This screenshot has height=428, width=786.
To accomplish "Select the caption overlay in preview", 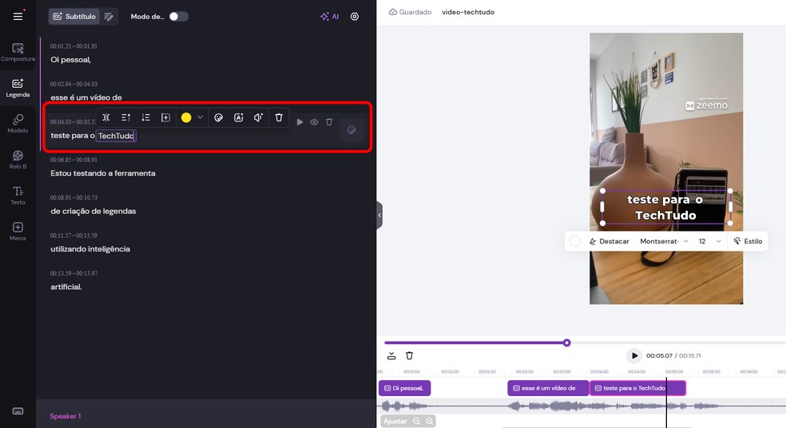I will 665,207.
